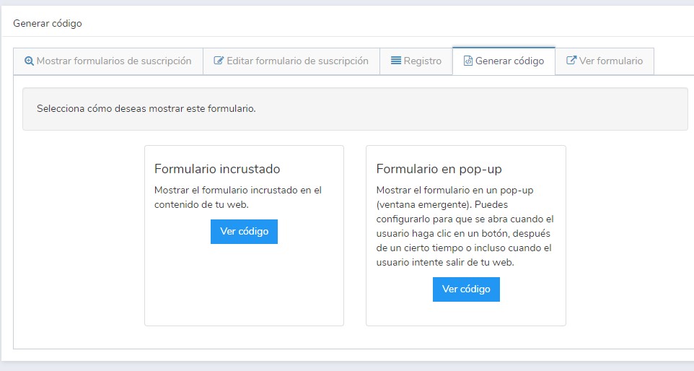Select the Generar código tab
694x371 pixels.
pos(504,61)
